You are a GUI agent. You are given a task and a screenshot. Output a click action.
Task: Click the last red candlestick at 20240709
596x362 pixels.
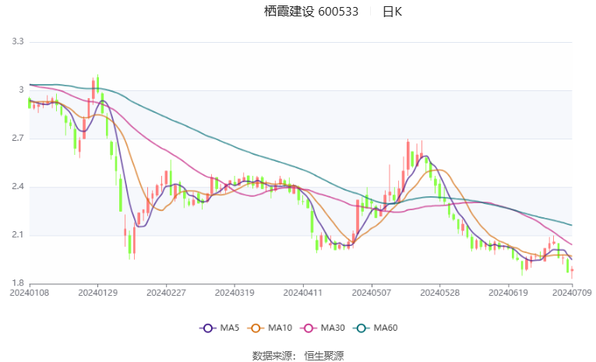pyautogui.click(x=572, y=270)
